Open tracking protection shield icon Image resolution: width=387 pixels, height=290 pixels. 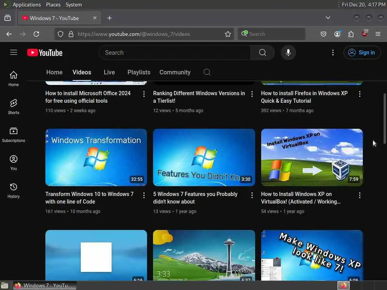[x=60, y=34]
